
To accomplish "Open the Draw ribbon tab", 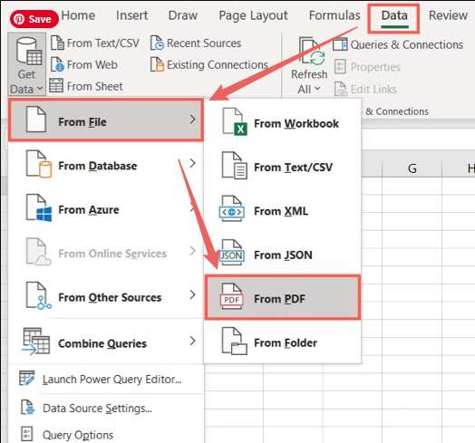I will [x=183, y=15].
